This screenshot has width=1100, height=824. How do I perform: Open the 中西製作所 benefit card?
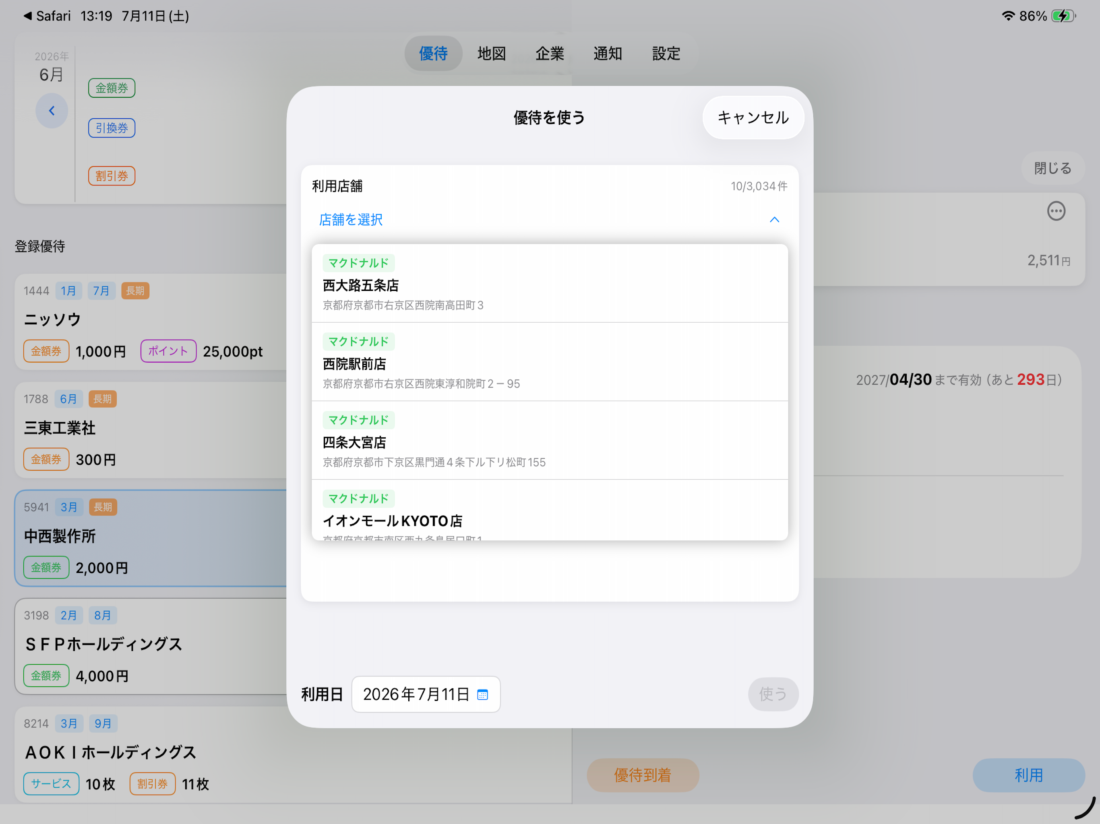pos(151,538)
